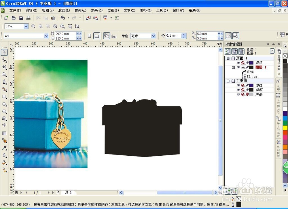Select the Interactive blend tool
The image size is (288, 209).
click(x=4, y=141)
